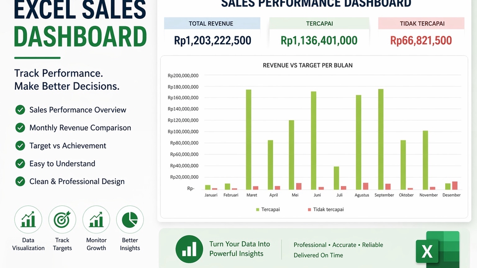
Task: Click the checkmark beside Clean & Professional Design
Action: [x=20, y=182]
